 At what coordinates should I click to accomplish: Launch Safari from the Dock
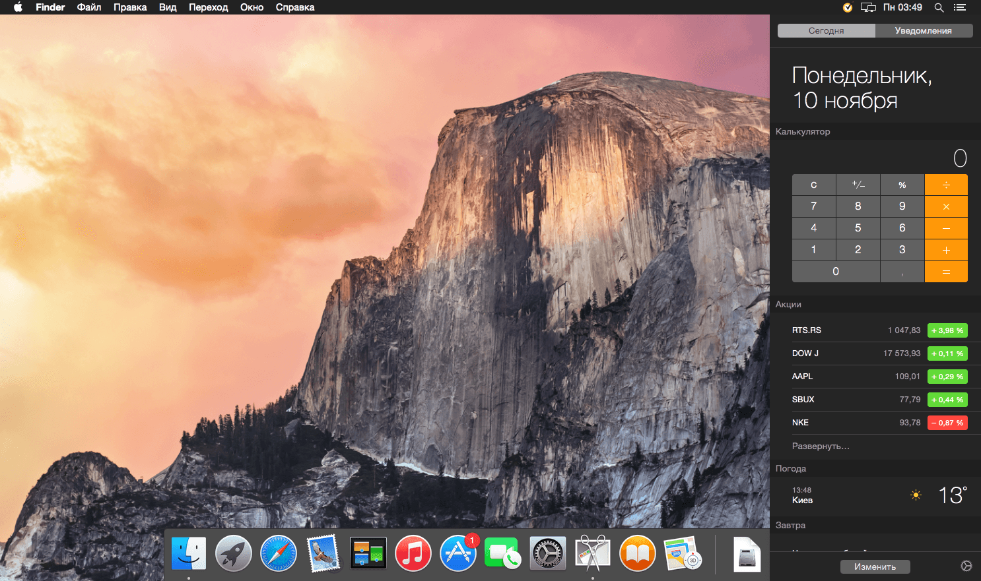[279, 553]
